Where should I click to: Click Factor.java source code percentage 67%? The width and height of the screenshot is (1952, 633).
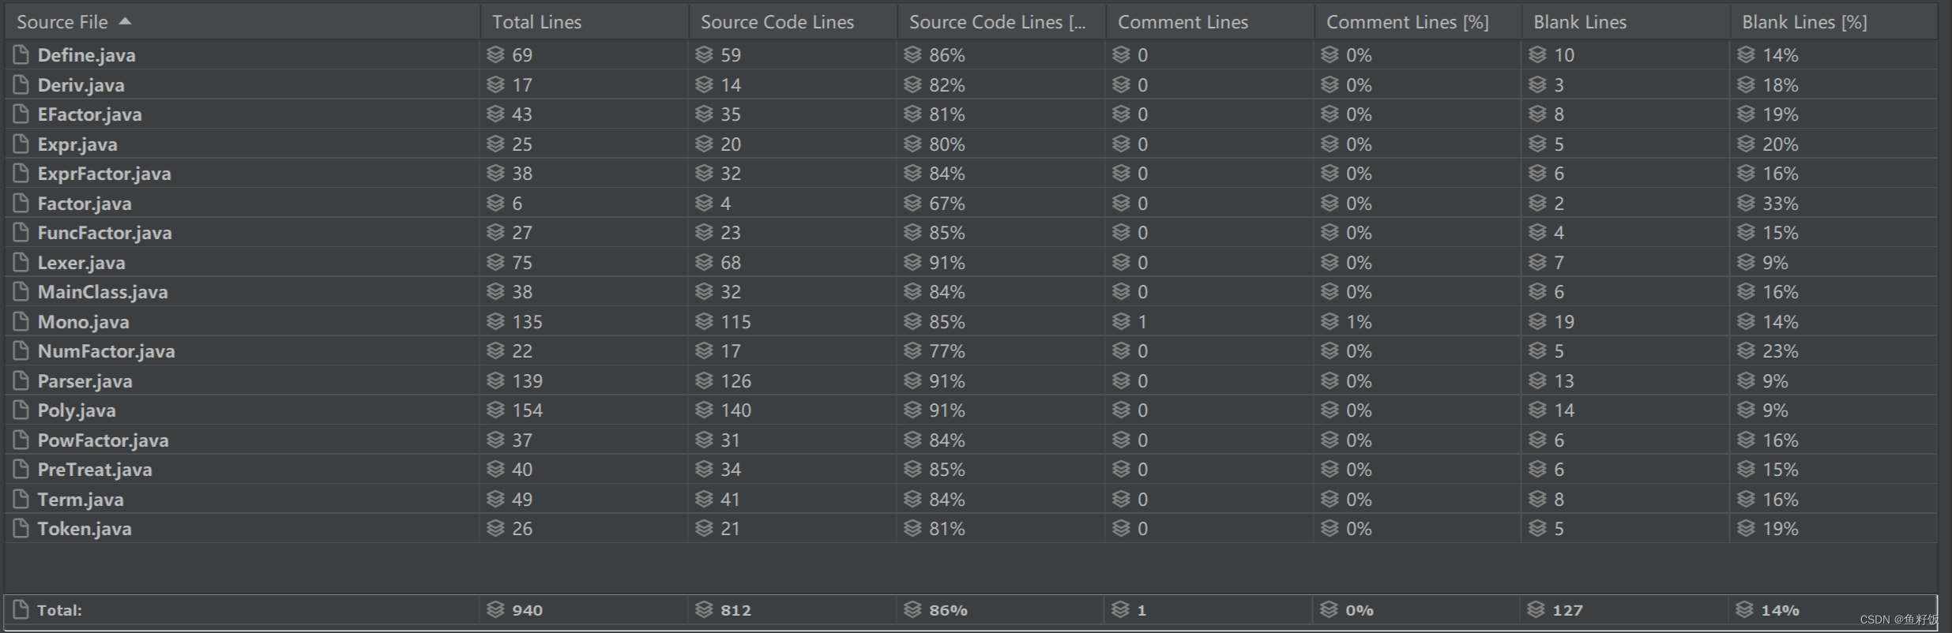tap(947, 203)
